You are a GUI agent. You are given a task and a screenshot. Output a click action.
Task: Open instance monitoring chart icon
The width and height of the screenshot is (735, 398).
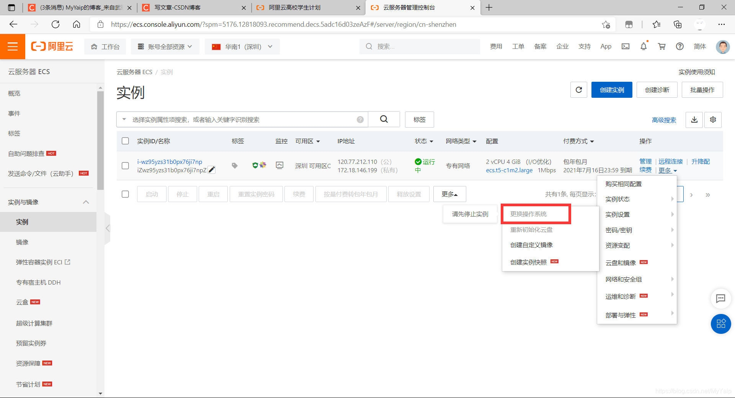tap(280, 165)
